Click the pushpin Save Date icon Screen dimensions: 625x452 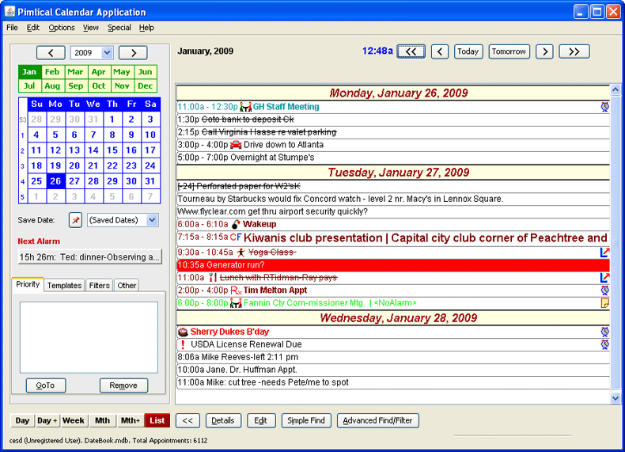click(75, 220)
